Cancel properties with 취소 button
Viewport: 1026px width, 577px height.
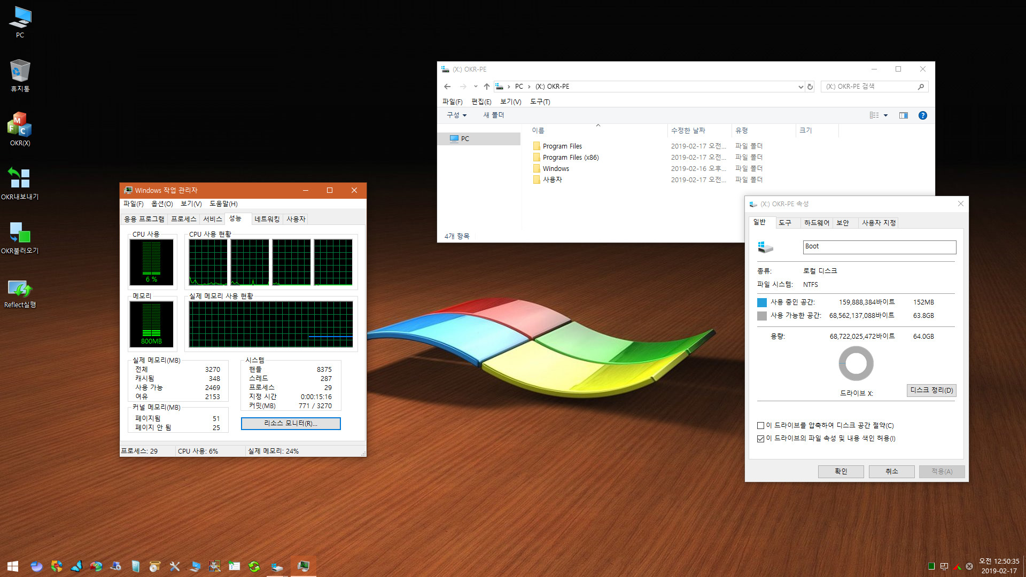tap(892, 472)
